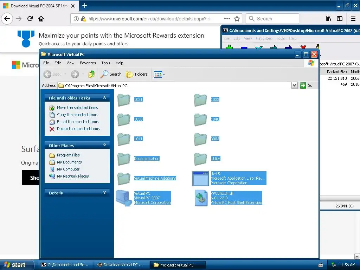360x270 pixels.
Task: Open the Tools menu in Explorer
Action: [105, 63]
